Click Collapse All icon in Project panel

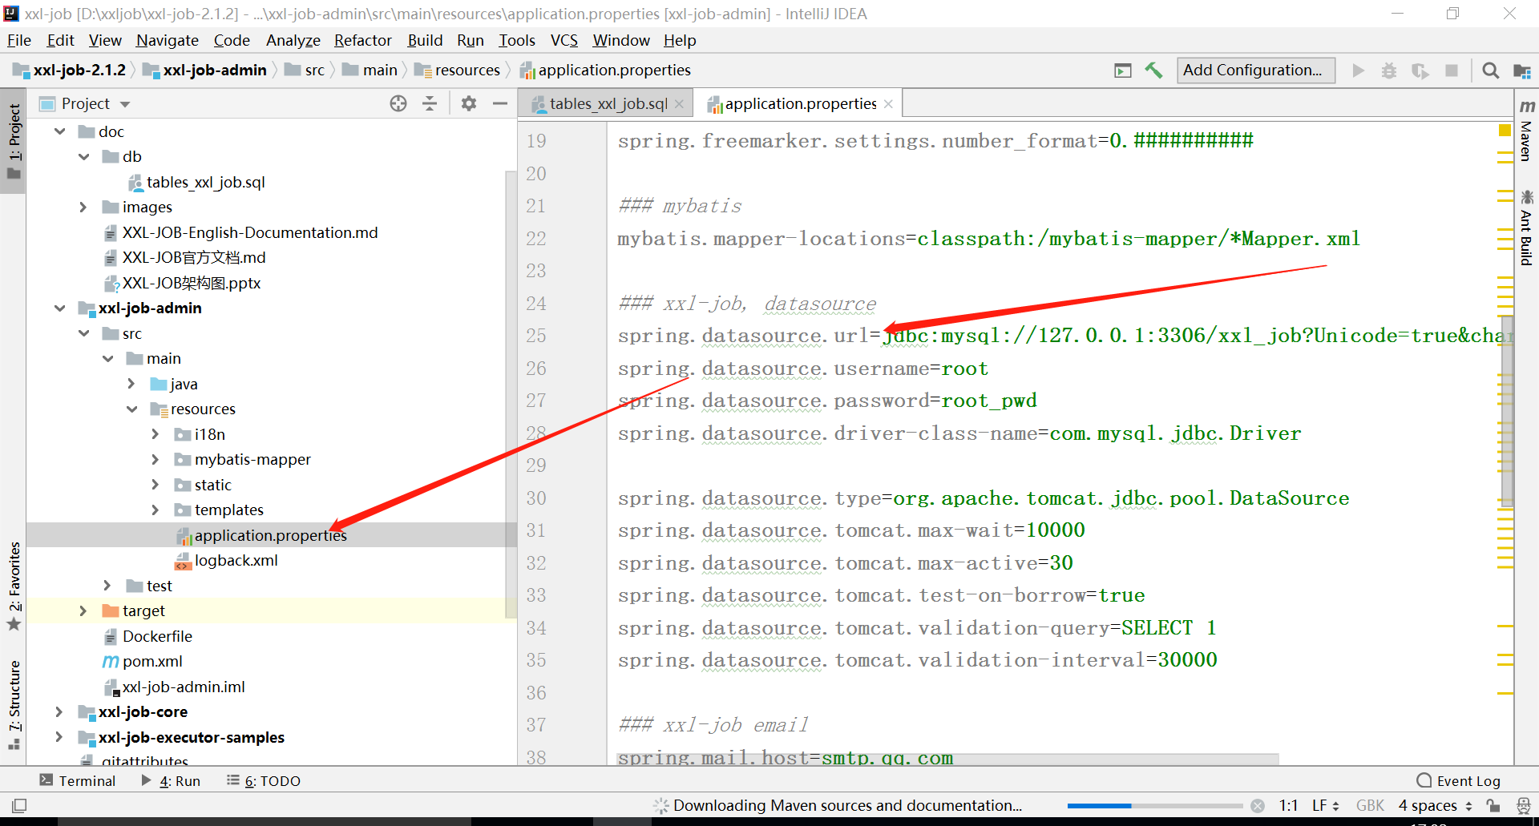[430, 103]
